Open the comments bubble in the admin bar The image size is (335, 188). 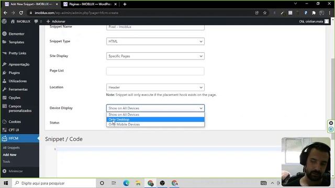(38, 21)
